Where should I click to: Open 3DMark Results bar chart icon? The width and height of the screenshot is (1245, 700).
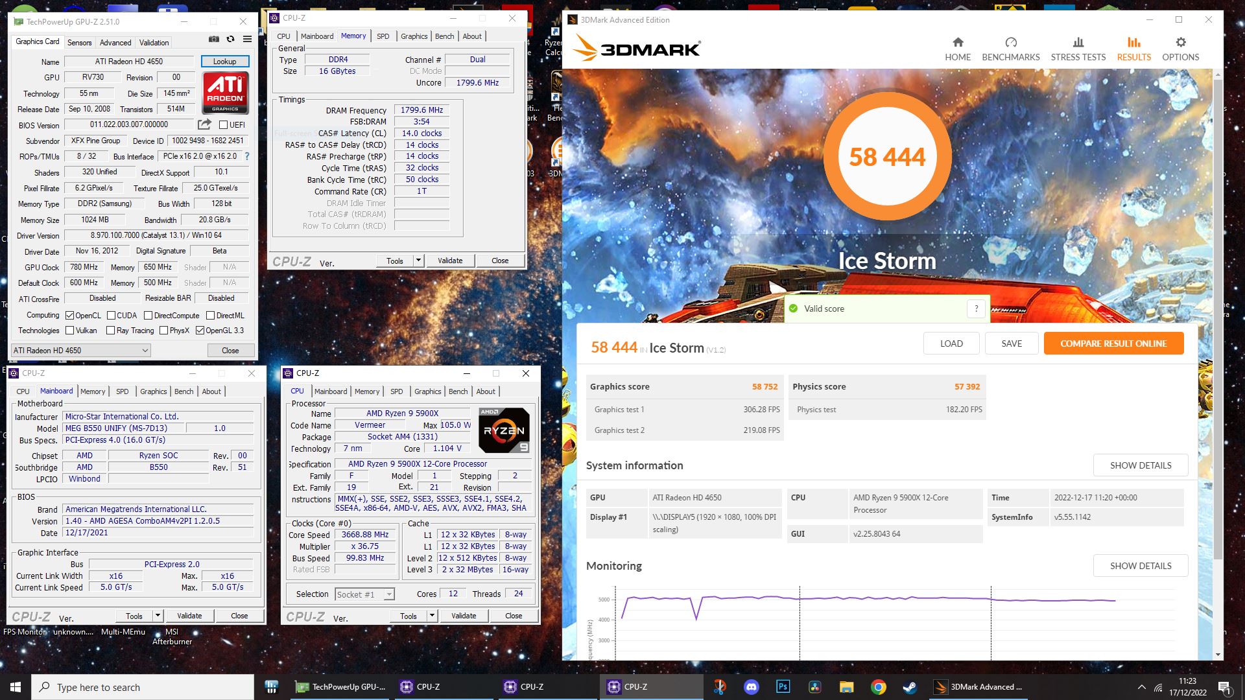(1133, 42)
